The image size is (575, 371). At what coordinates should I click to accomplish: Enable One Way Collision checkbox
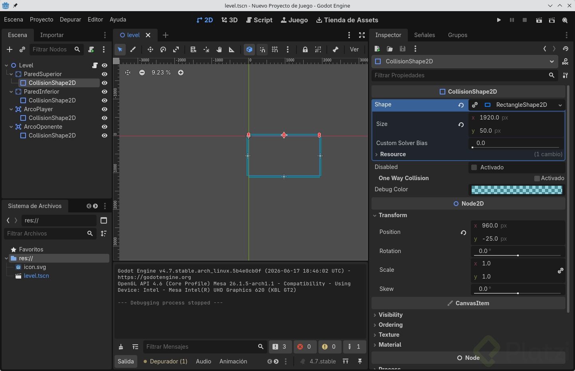pos(537,178)
